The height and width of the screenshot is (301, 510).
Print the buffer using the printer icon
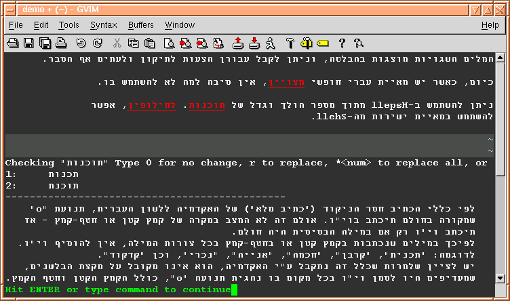point(61,43)
